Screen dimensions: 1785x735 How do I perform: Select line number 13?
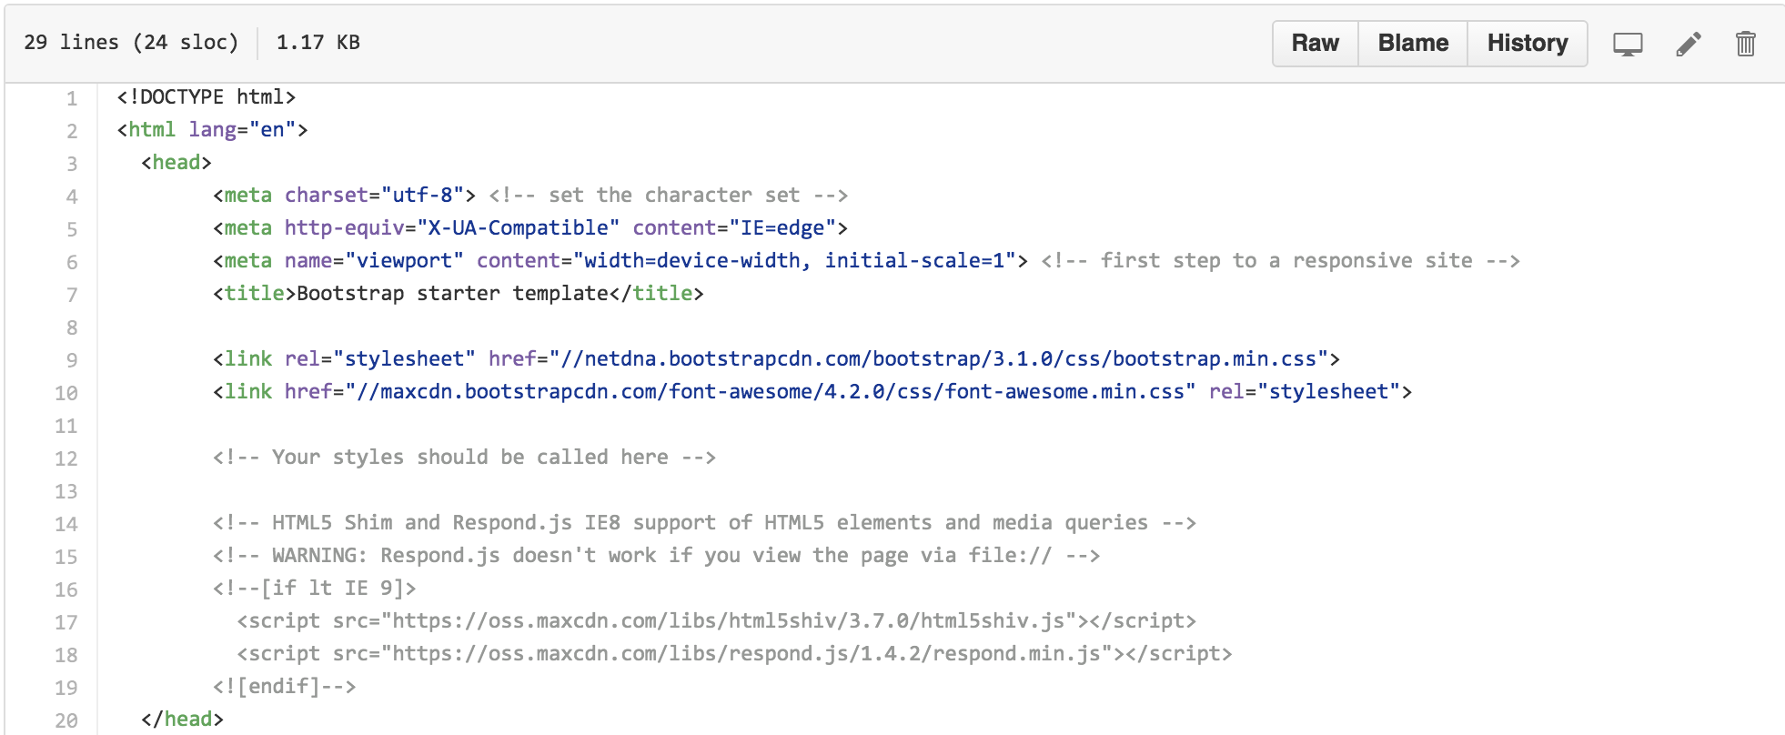[x=66, y=491]
